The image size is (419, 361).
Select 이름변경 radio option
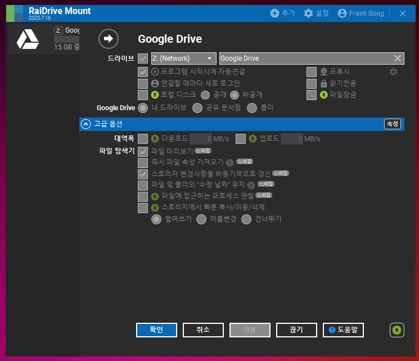[201, 219]
